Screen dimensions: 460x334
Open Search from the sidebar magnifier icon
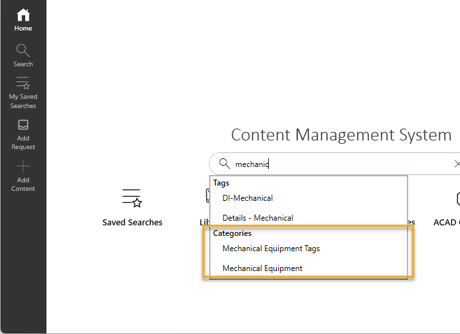23,50
